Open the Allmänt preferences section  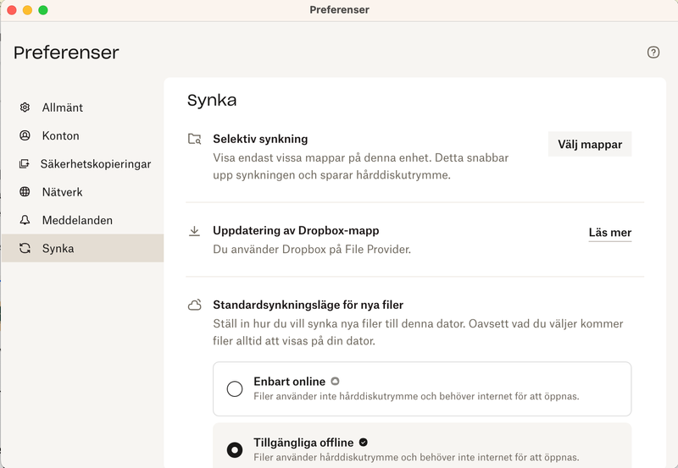pyautogui.click(x=63, y=107)
